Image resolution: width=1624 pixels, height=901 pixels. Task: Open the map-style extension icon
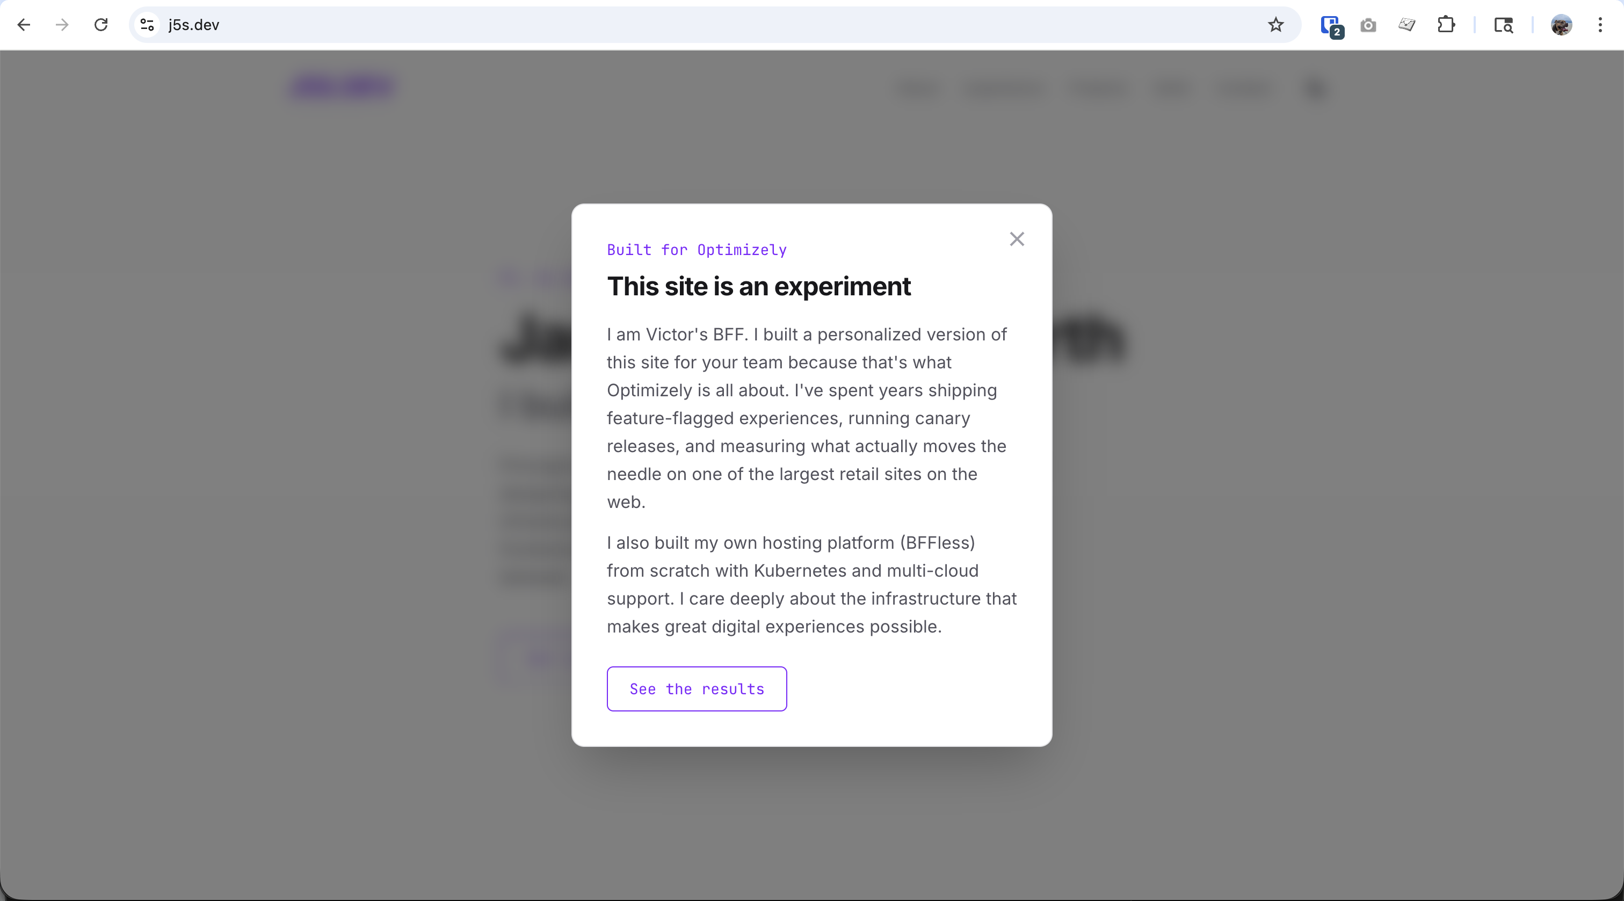pos(1407,25)
